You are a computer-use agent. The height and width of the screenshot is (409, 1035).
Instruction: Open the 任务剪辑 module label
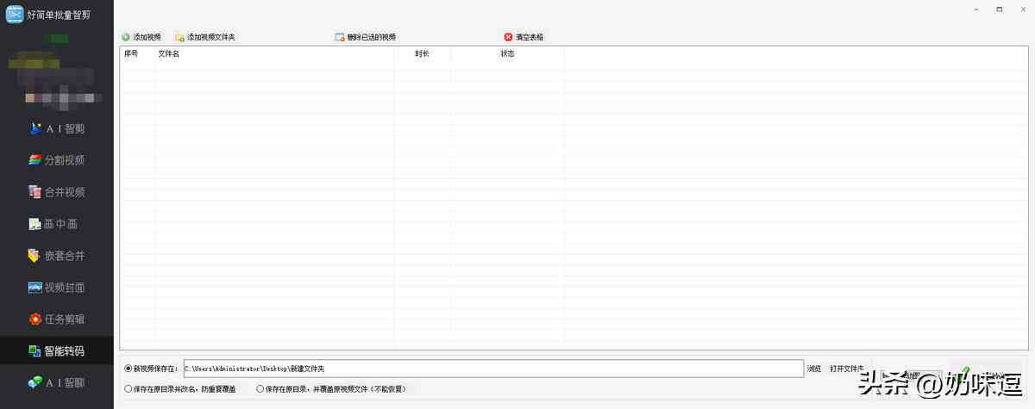(65, 319)
